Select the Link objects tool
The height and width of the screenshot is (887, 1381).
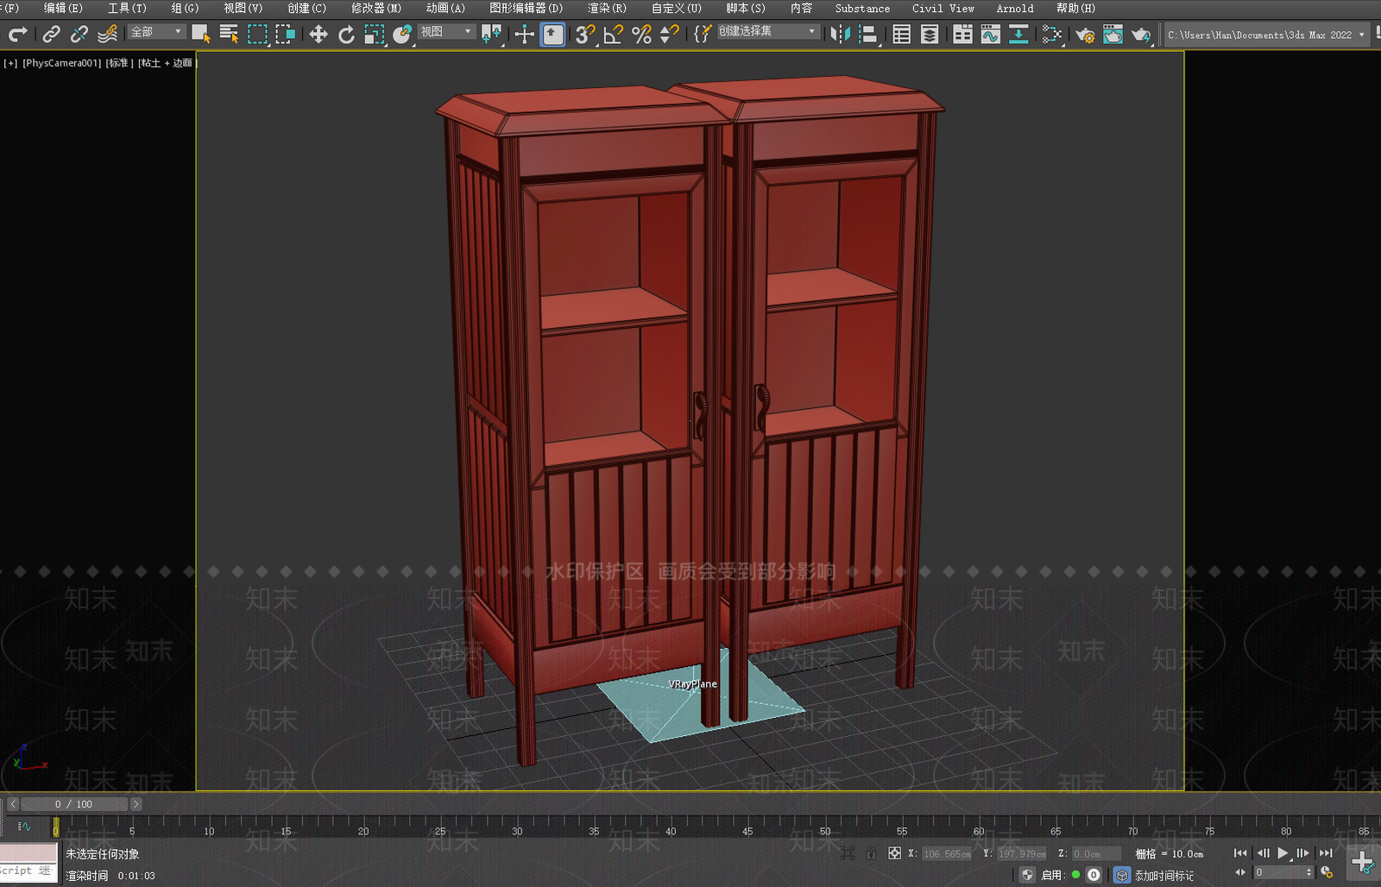point(52,35)
